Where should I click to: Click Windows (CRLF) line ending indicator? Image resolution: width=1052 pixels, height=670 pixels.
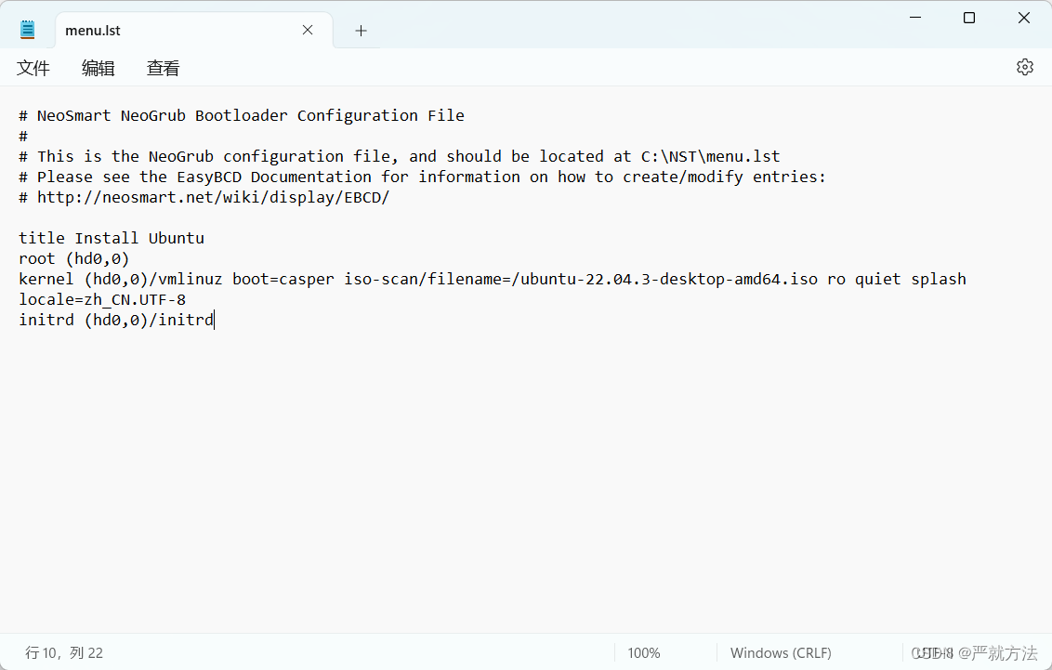click(x=781, y=652)
